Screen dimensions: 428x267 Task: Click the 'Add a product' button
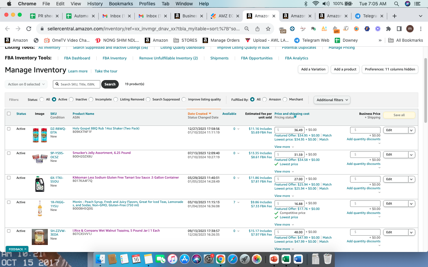(345, 69)
